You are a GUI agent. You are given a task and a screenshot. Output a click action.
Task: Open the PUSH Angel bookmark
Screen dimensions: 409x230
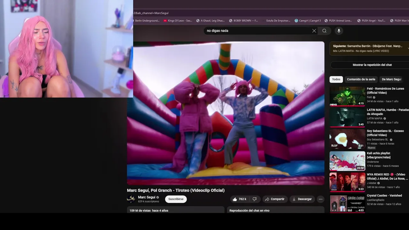tap(371, 21)
